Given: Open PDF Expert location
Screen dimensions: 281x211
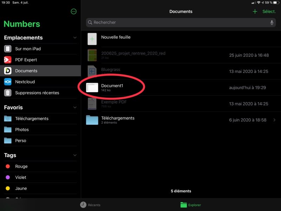Looking at the screenshot, I should coord(26,60).
